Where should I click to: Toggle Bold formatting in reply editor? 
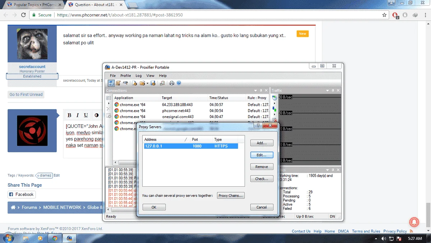click(69, 115)
